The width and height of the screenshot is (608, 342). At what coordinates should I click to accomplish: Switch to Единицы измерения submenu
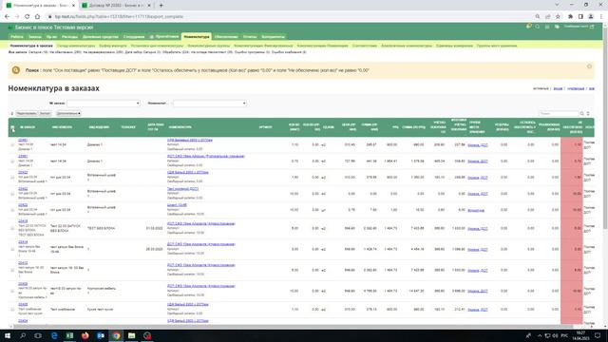454,46
